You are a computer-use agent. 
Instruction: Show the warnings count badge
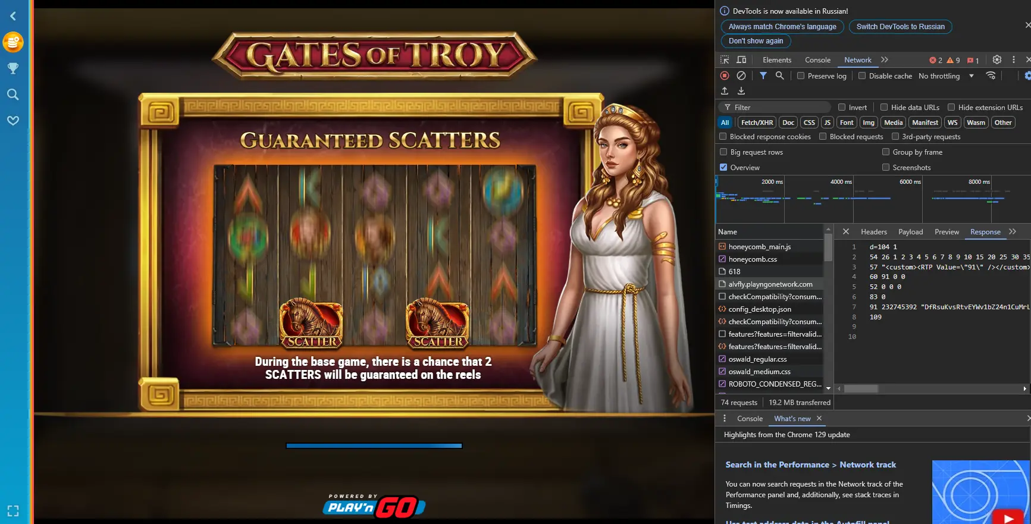(x=953, y=60)
